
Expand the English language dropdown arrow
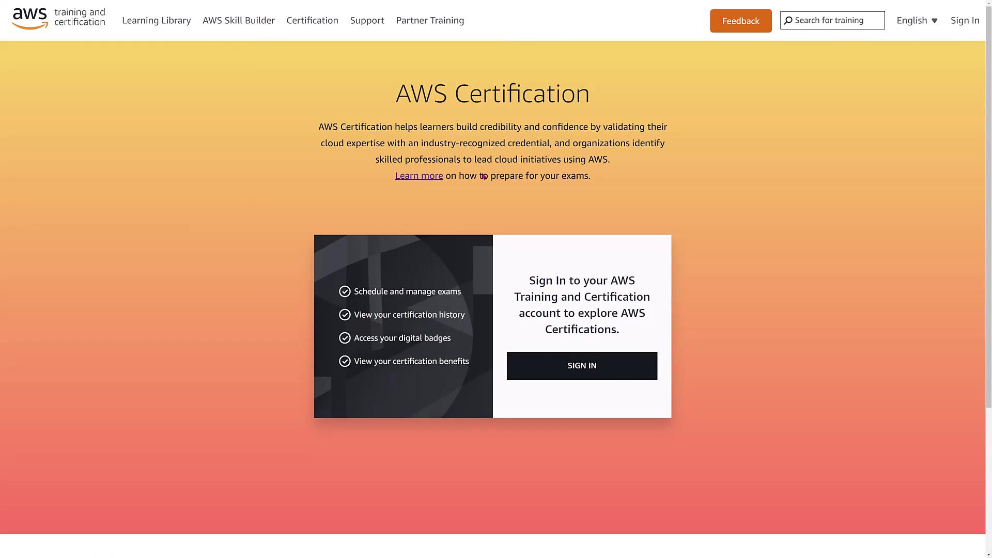click(x=934, y=21)
